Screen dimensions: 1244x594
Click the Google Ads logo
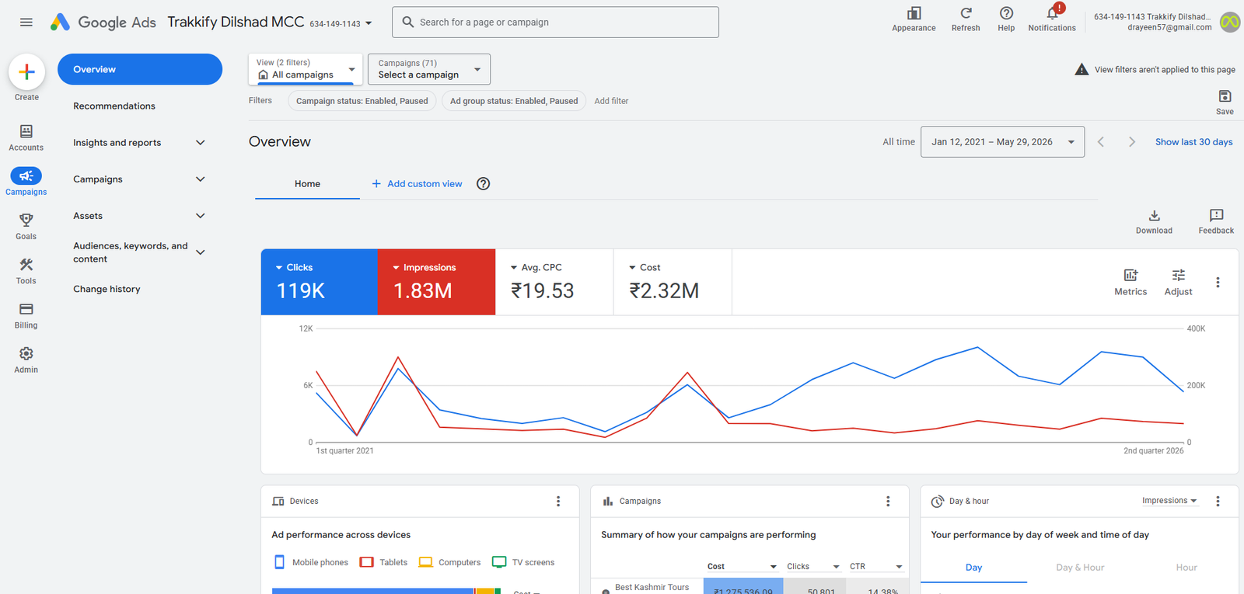[103, 23]
